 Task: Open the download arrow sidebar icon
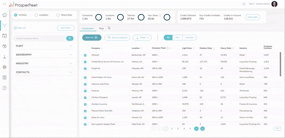[x=4, y=57]
